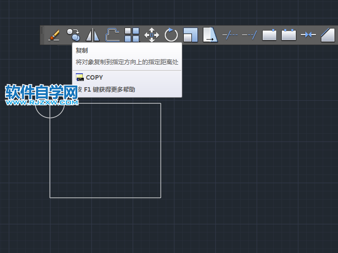This screenshot has width=338, height=253.
Task: Click the Modify toolbar grip handle
Action: (x=43, y=35)
